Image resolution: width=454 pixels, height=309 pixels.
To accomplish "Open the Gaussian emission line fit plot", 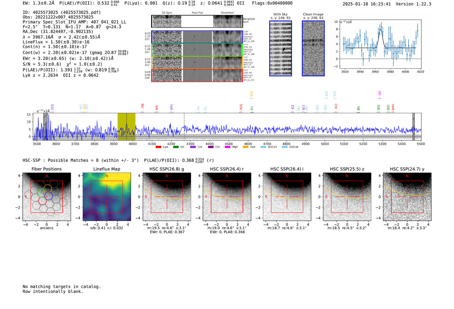I will click(x=380, y=44).
